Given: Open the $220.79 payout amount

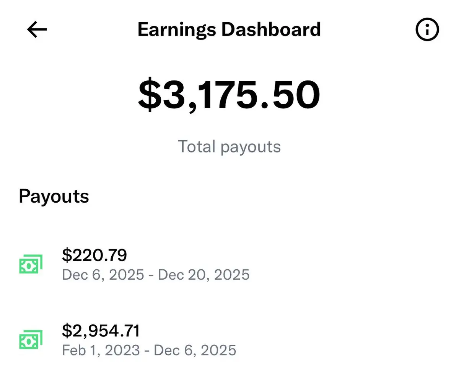Looking at the screenshot, I should point(94,256).
